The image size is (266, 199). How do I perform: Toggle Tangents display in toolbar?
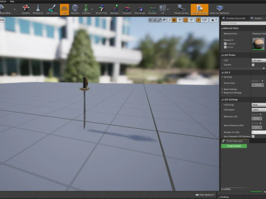tap(127, 9)
